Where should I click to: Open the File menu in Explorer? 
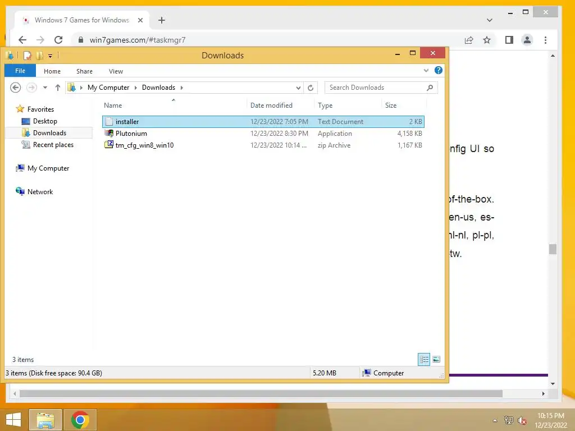pyautogui.click(x=20, y=71)
